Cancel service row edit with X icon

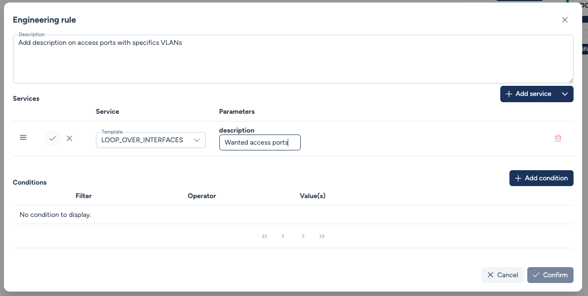pos(69,138)
